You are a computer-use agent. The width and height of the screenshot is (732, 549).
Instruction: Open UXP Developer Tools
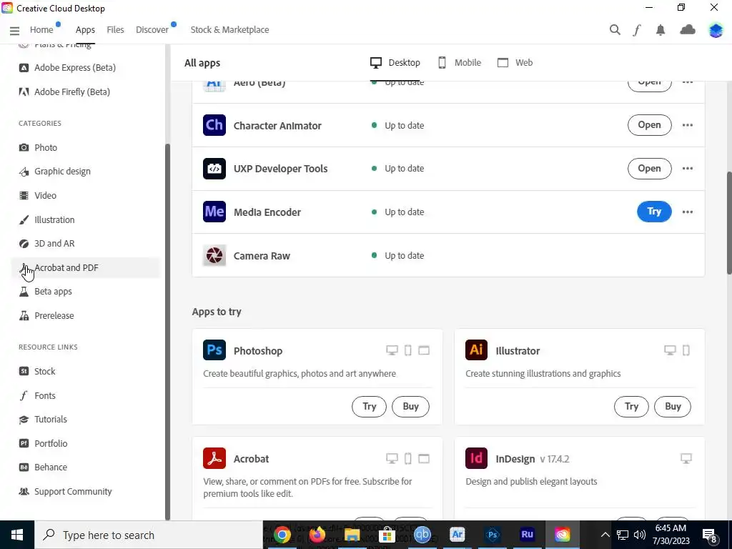[x=649, y=169]
